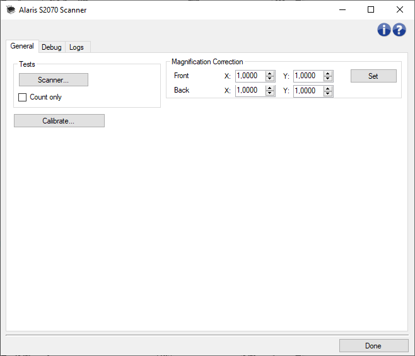This screenshot has height=356, width=415.
Task: Minimize the Alaris S2070 Scanner window
Action: click(342, 10)
